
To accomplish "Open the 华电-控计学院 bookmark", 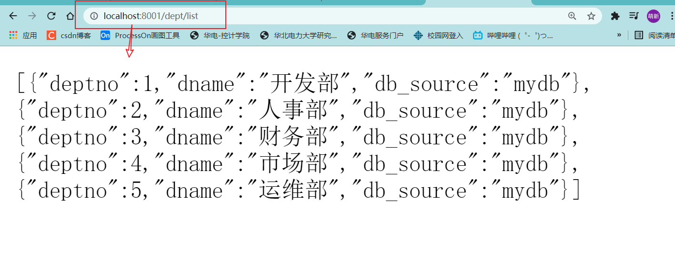I will tap(220, 35).
